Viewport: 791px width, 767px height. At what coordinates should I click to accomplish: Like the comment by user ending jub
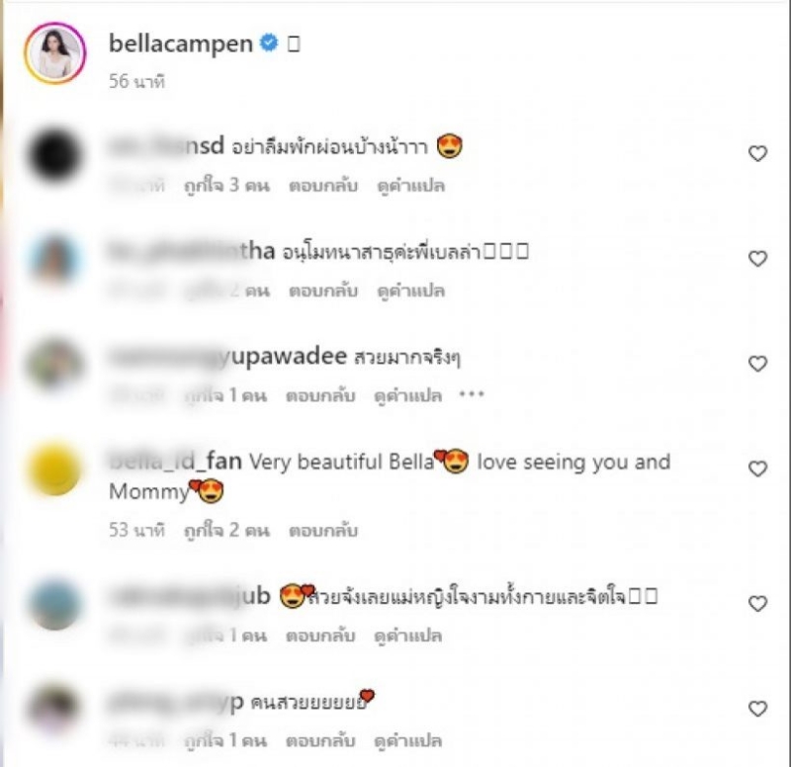pos(757,604)
